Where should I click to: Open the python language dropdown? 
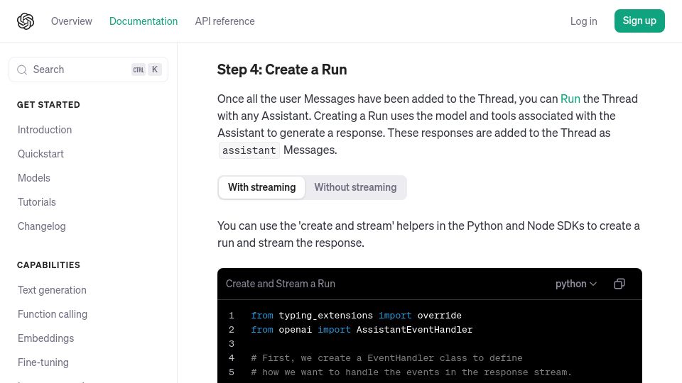pyautogui.click(x=576, y=284)
